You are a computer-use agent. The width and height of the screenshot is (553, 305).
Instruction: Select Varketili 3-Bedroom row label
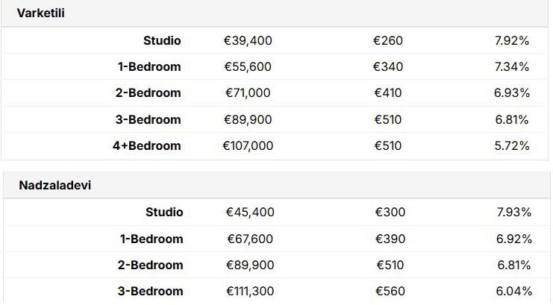(x=148, y=119)
